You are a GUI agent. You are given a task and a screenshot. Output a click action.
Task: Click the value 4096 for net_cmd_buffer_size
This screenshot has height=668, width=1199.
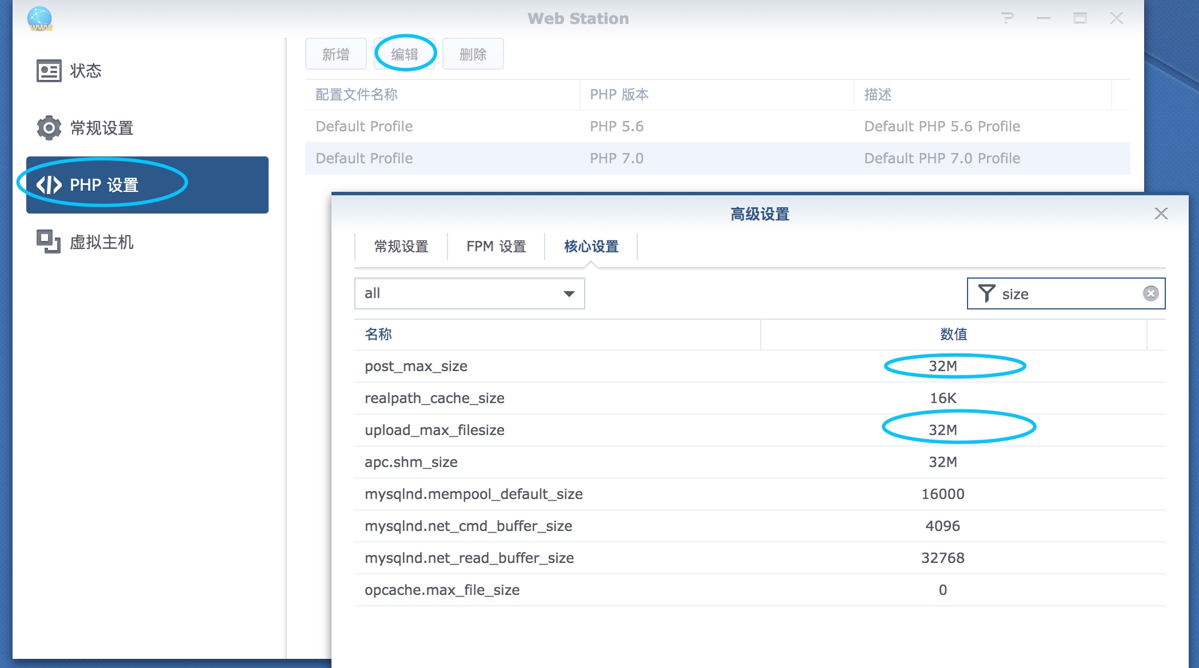click(943, 526)
